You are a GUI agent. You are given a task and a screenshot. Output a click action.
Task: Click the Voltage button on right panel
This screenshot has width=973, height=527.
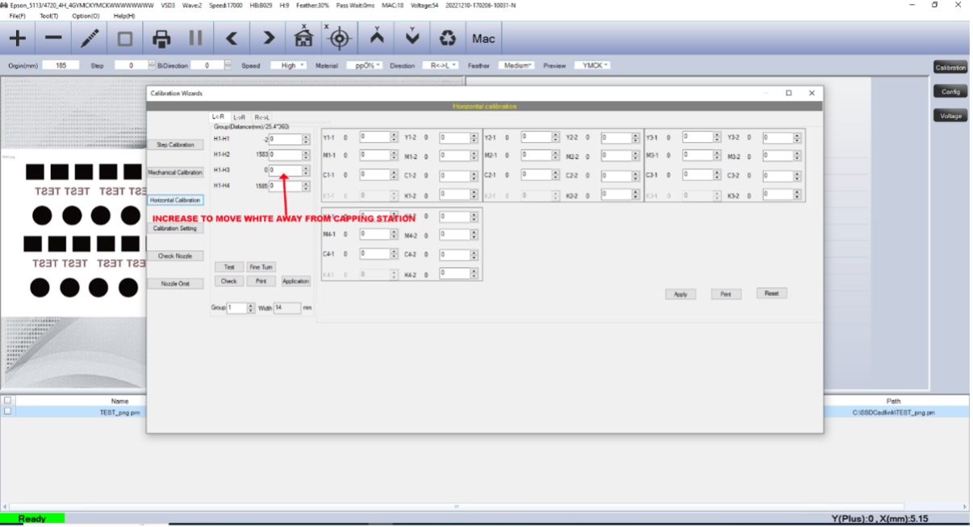click(x=950, y=115)
